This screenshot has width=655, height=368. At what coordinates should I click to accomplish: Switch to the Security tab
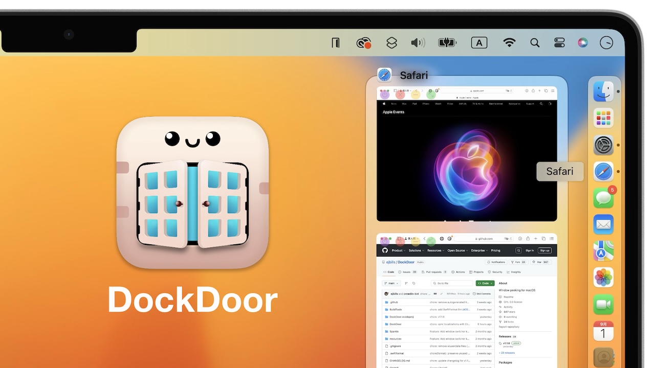[495, 272]
